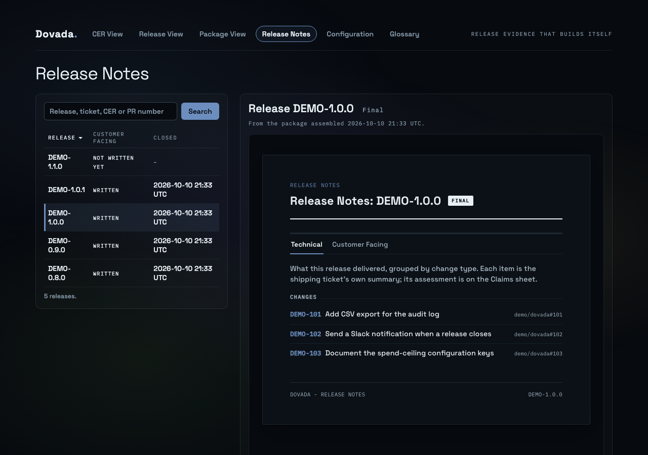Click the CLOSED column header
The width and height of the screenshot is (648, 455).
click(165, 138)
